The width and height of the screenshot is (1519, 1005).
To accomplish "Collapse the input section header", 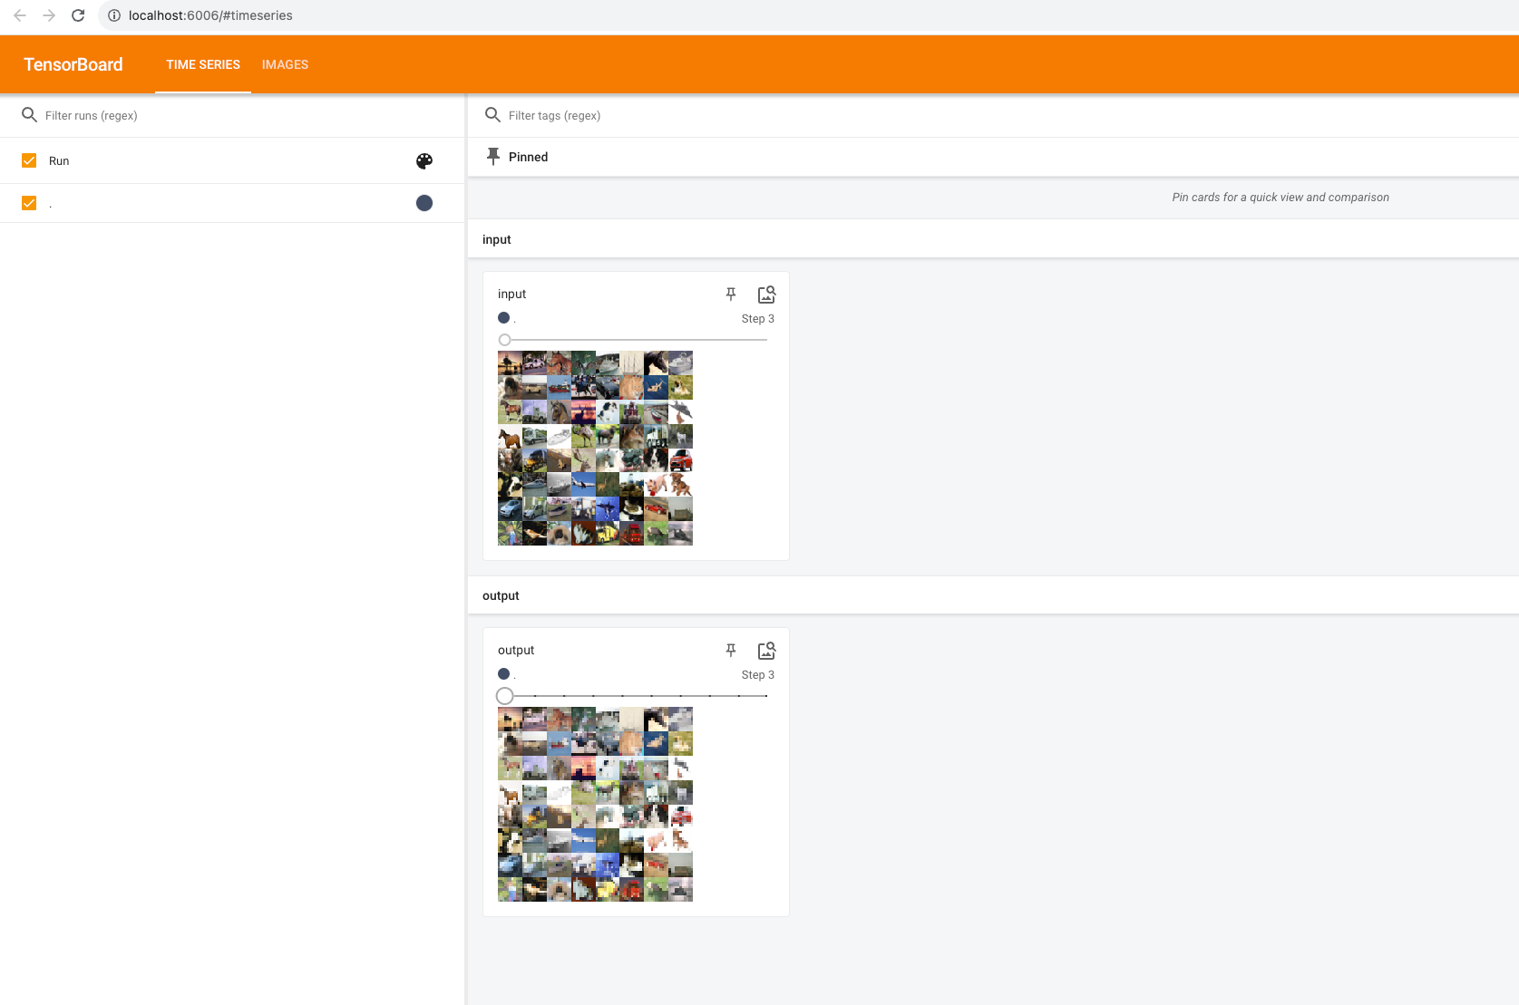I will point(993,239).
